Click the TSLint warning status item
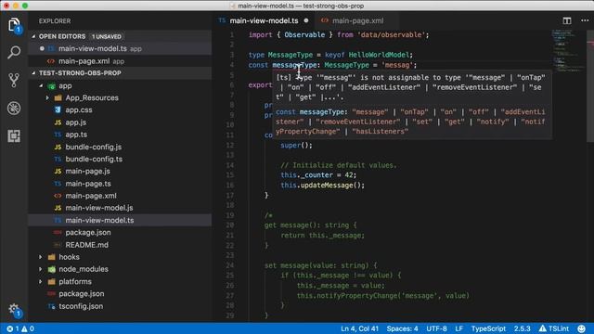Image resolution: width=594 pixels, height=334 pixels. pyautogui.click(x=554, y=328)
